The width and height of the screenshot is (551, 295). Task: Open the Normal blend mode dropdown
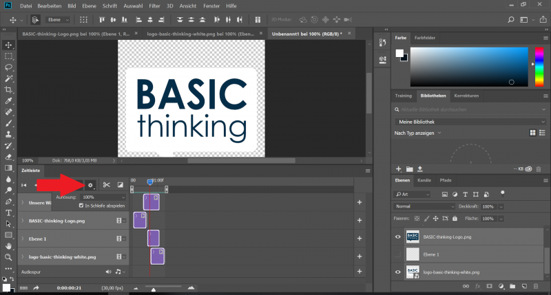(424, 206)
